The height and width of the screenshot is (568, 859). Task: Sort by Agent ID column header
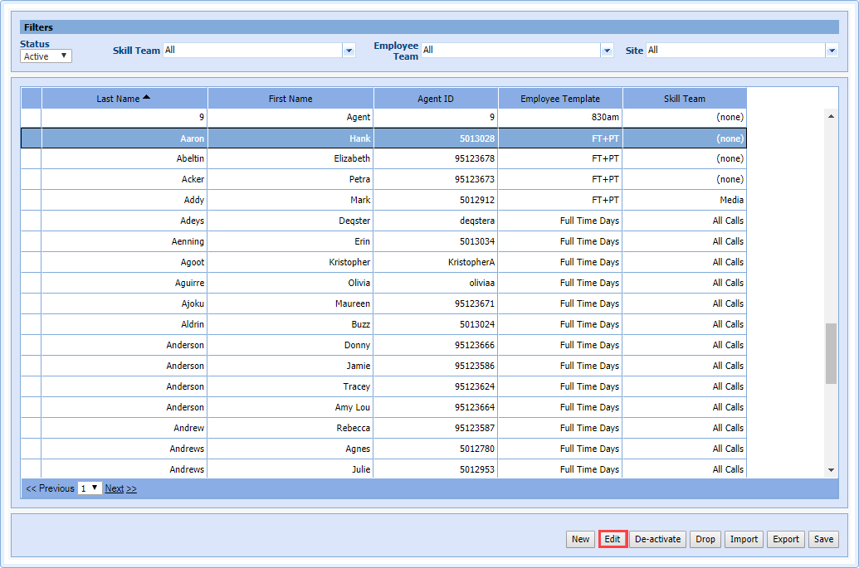[435, 99]
